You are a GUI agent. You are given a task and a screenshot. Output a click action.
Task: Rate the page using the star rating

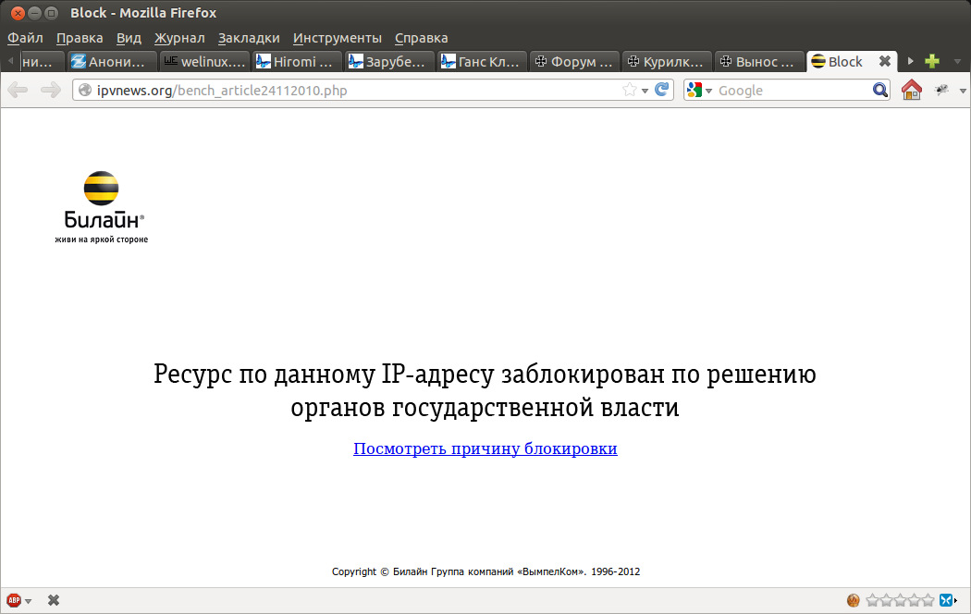pyautogui.click(x=901, y=600)
